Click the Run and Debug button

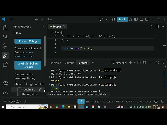[28, 41]
